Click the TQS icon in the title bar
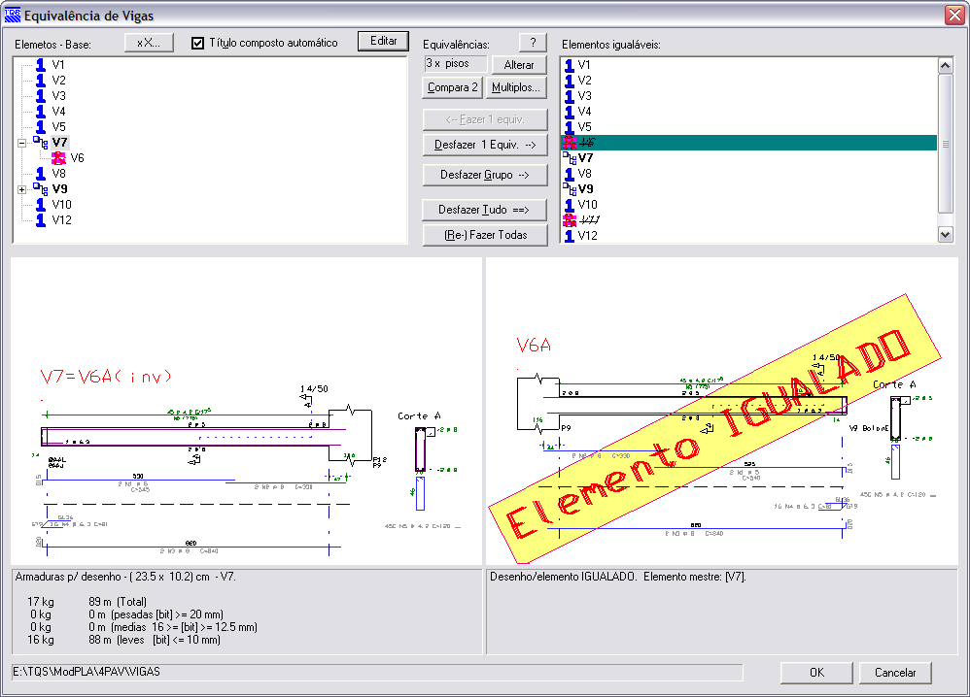 pyautogui.click(x=11, y=16)
